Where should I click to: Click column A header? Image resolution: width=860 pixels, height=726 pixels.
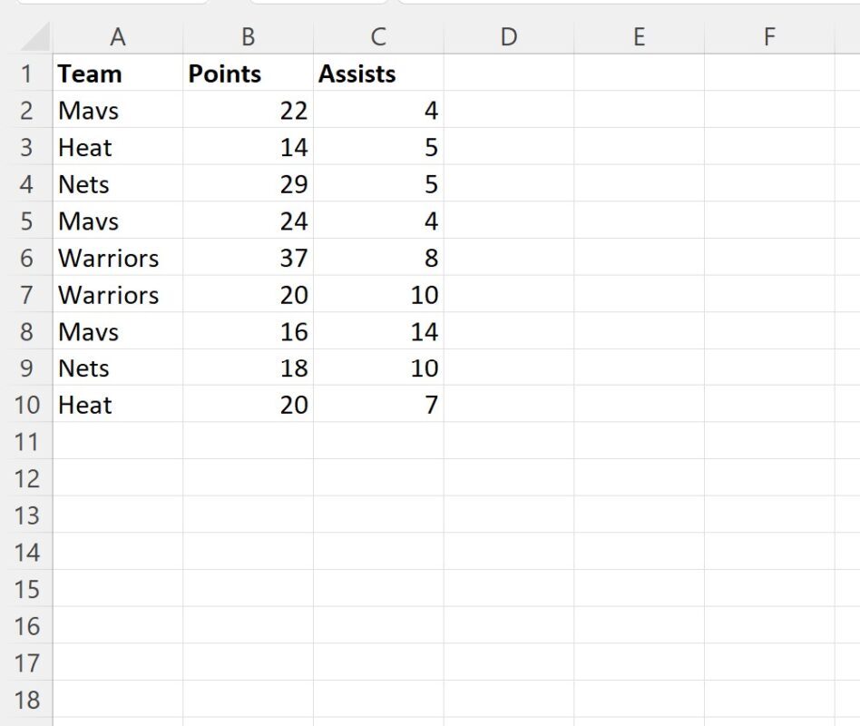[x=118, y=37]
